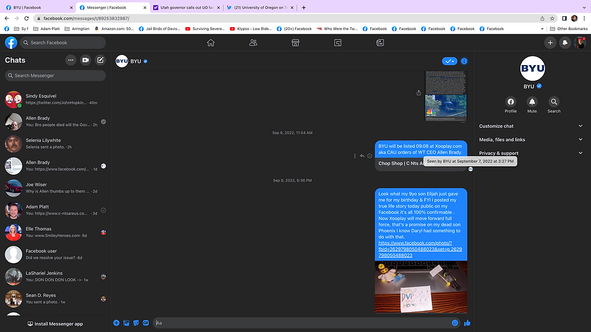Screen dimensions: 591x332
Task: Open the Notifications bell in header
Action: 565,43
